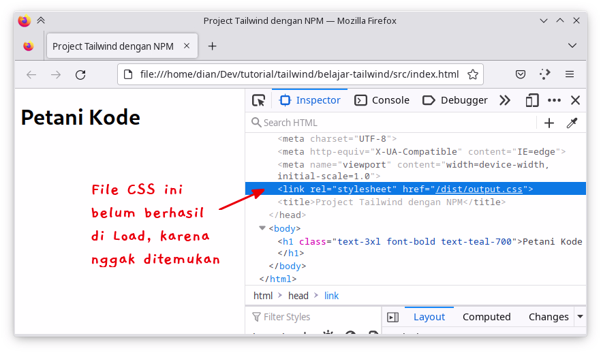Click the Firefox logo in title bar
Screen dimensions: 601x353
24,20
